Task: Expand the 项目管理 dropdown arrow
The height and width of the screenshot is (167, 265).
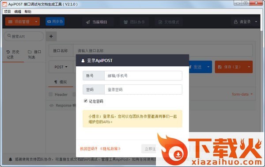Action: (x=36, y=22)
